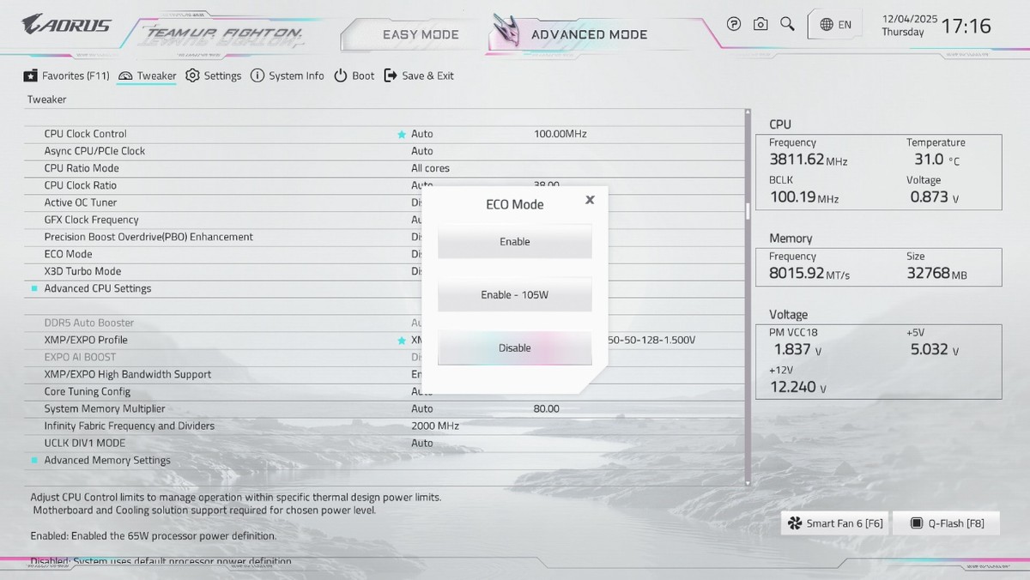Open CPU Clock Control Auto value
This screenshot has width=1030, height=580.
pyautogui.click(x=422, y=134)
